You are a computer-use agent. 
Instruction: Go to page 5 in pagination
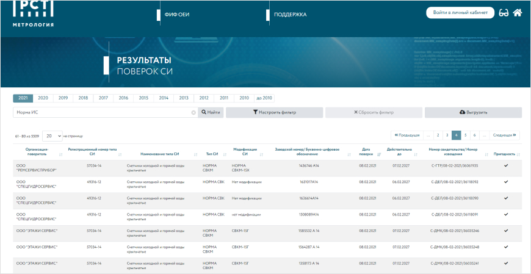click(x=465, y=135)
